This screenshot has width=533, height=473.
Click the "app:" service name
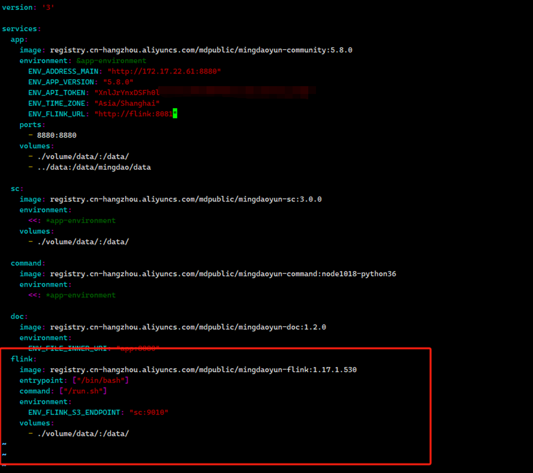(x=19, y=40)
